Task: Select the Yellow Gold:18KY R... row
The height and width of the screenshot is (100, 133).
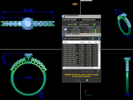Action: [x=80, y=53]
